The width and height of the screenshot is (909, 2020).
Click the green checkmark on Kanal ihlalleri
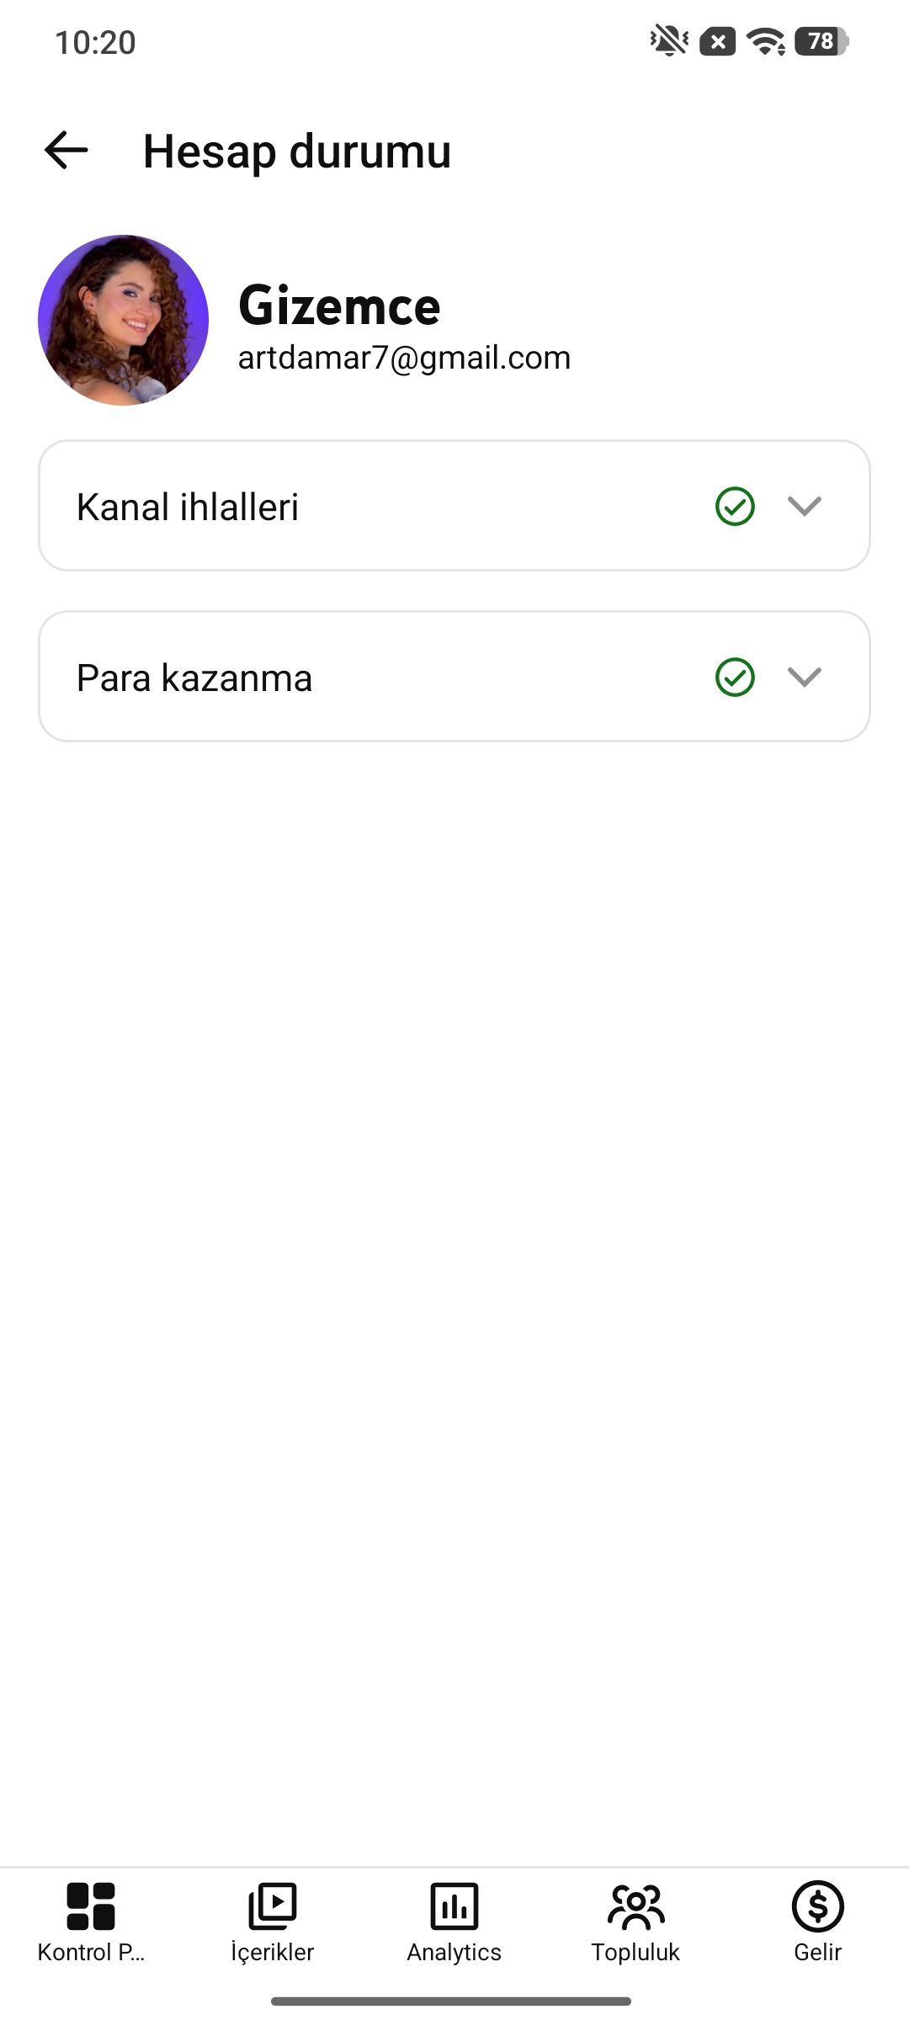click(735, 506)
